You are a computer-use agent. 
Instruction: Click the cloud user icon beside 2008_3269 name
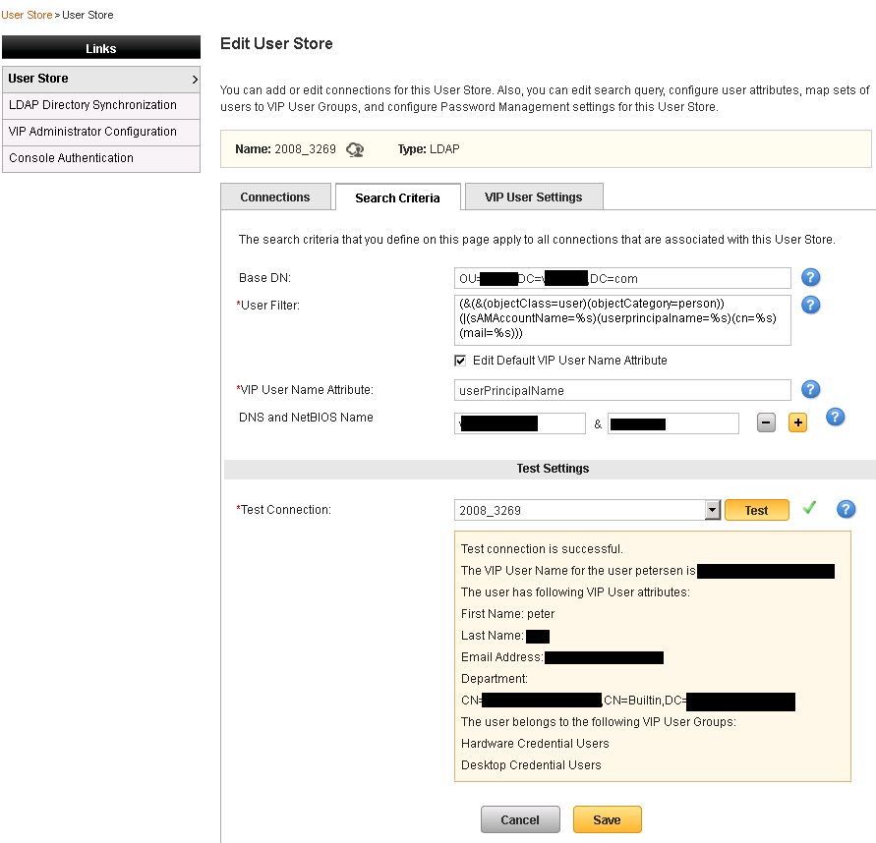355,149
